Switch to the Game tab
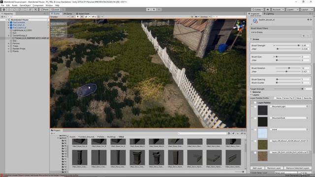The image size is (315, 177). (67, 14)
